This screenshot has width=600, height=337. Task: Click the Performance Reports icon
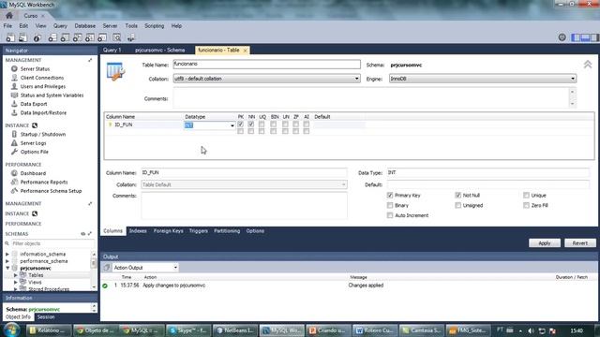click(x=14, y=182)
